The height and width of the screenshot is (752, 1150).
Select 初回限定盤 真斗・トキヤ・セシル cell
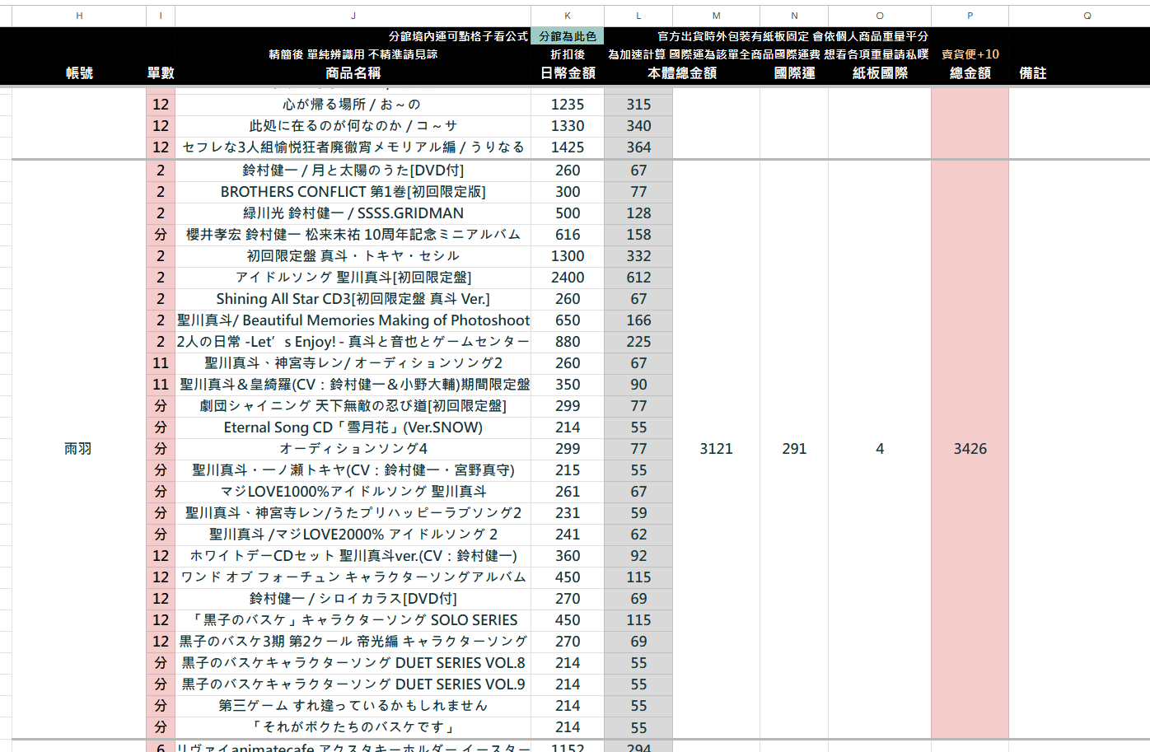[x=353, y=256]
